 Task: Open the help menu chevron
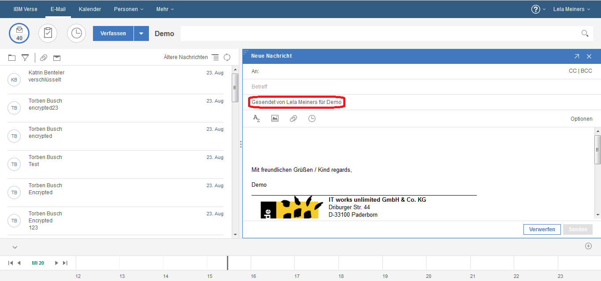tap(544, 9)
